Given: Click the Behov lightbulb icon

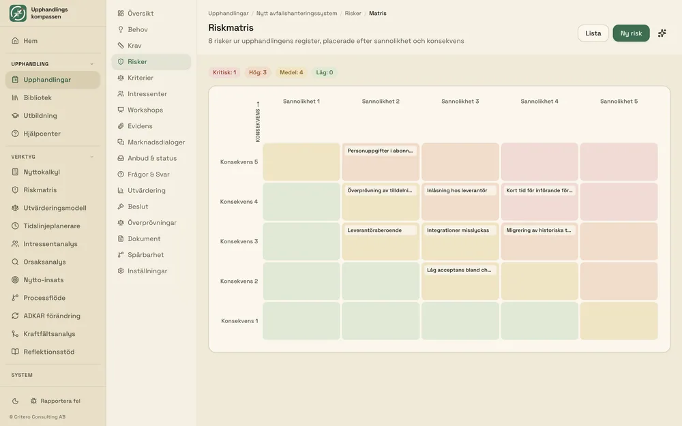Looking at the screenshot, I should [121, 29].
